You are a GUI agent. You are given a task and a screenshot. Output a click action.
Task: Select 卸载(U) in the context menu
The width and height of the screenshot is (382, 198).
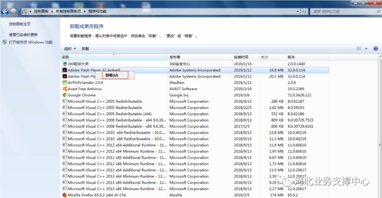[115, 75]
